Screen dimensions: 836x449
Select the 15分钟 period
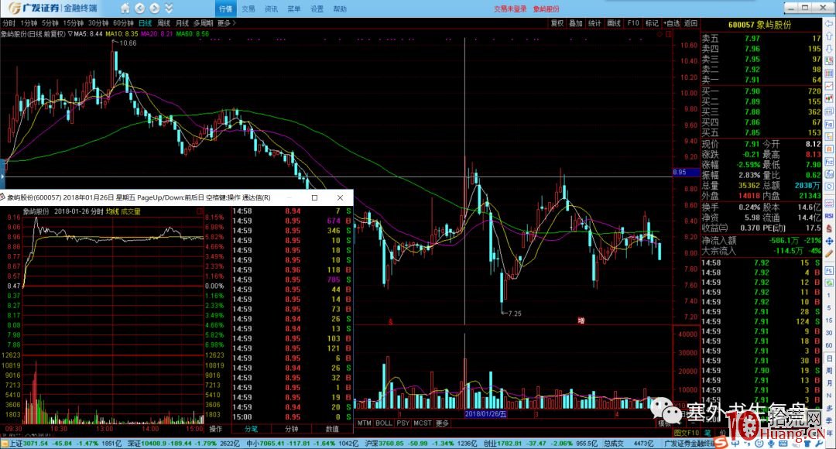(74, 23)
